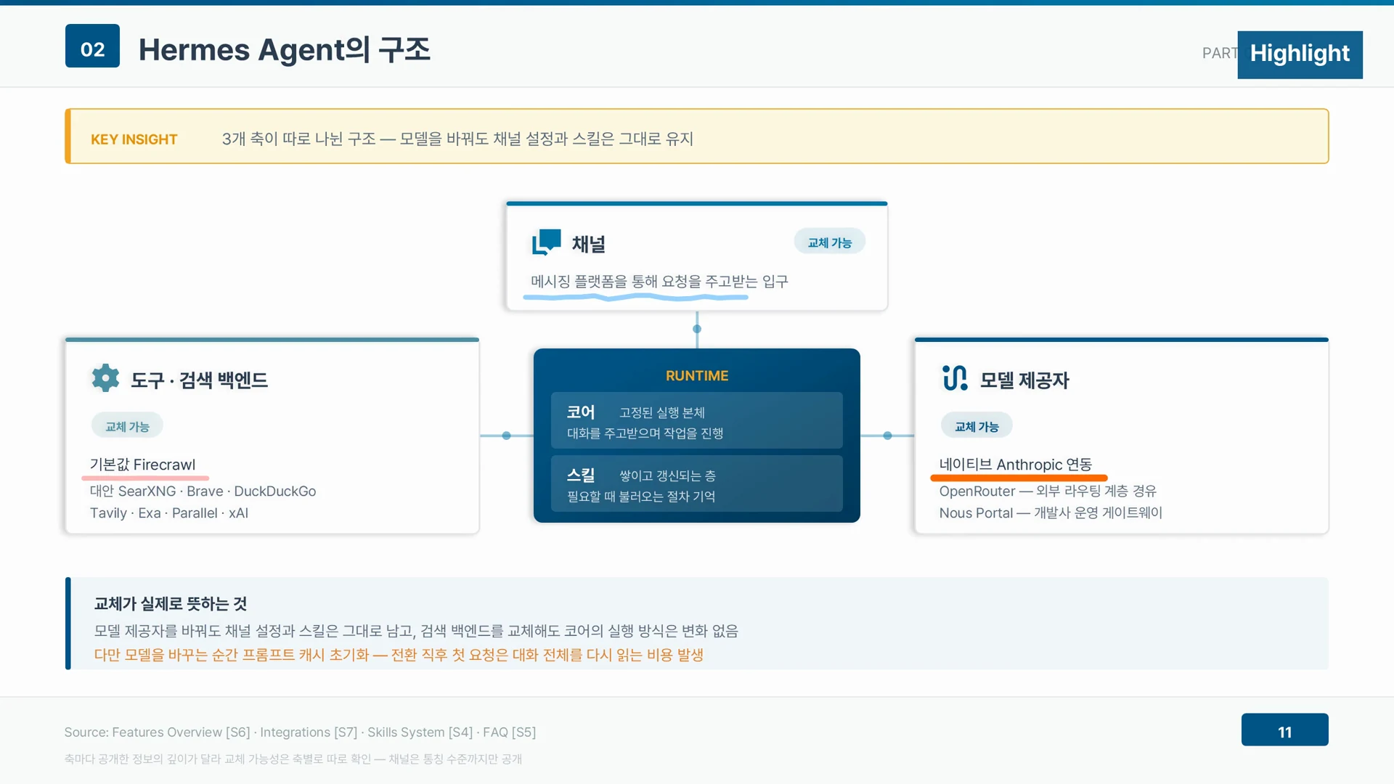Click the heading 교체가 실제로 뜻하는 것
Screen dimensions: 1394x784
170,603
